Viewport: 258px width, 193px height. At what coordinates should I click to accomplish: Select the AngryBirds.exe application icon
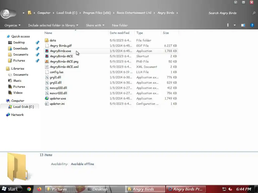point(47,51)
